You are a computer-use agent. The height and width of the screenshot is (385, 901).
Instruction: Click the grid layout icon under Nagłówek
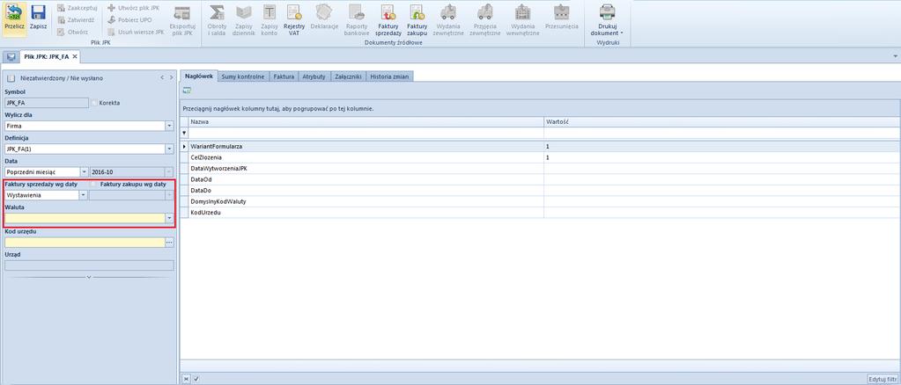click(x=187, y=90)
